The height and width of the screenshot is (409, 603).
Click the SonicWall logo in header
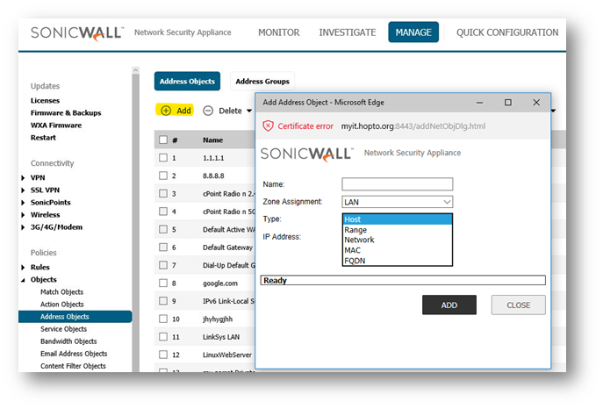point(77,33)
